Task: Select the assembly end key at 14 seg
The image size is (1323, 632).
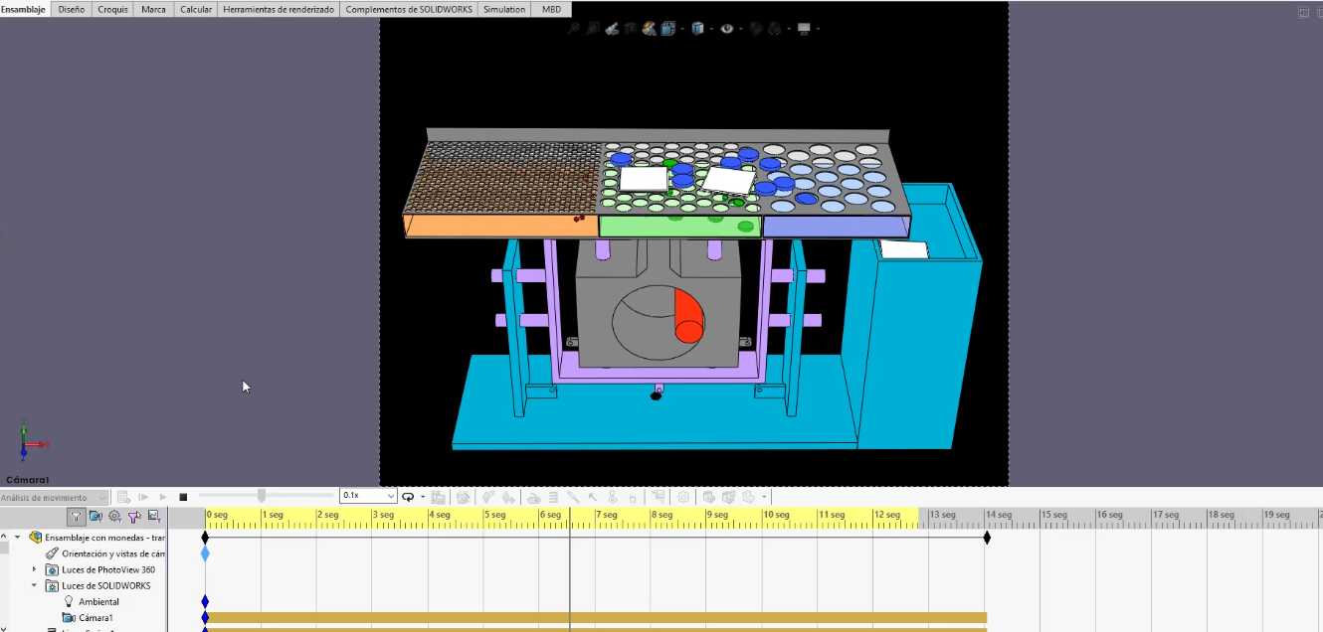Action: [987, 538]
